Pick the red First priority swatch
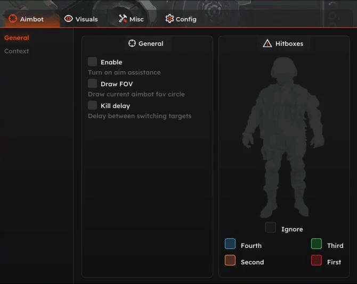 (317, 261)
